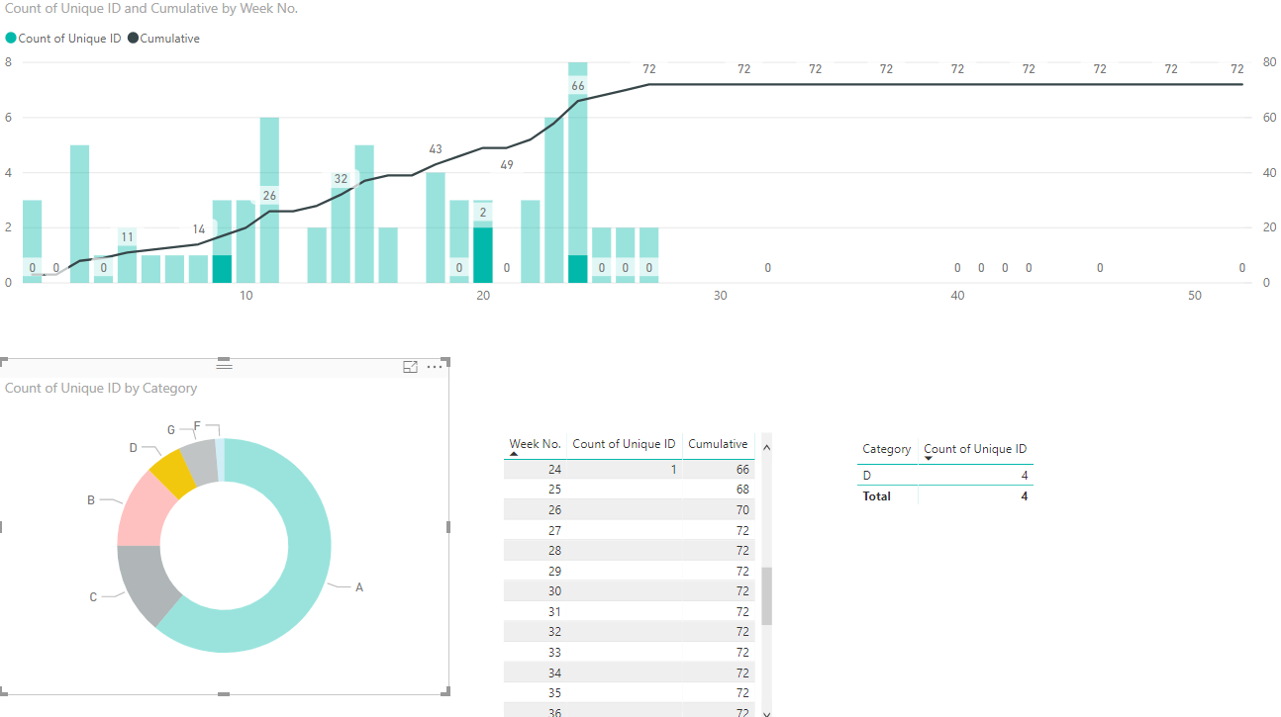Select the light gray G donut slice
This screenshot has width=1281, height=717.
tap(199, 461)
